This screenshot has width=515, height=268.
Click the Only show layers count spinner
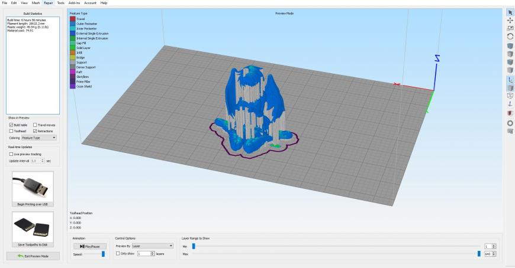point(152,254)
